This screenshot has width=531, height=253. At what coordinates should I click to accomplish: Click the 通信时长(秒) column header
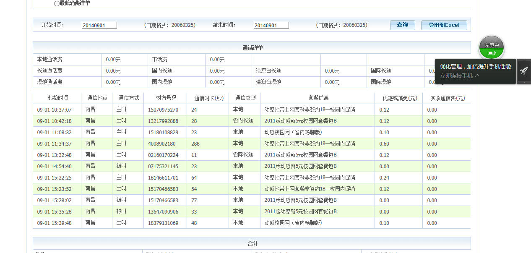coord(209,98)
